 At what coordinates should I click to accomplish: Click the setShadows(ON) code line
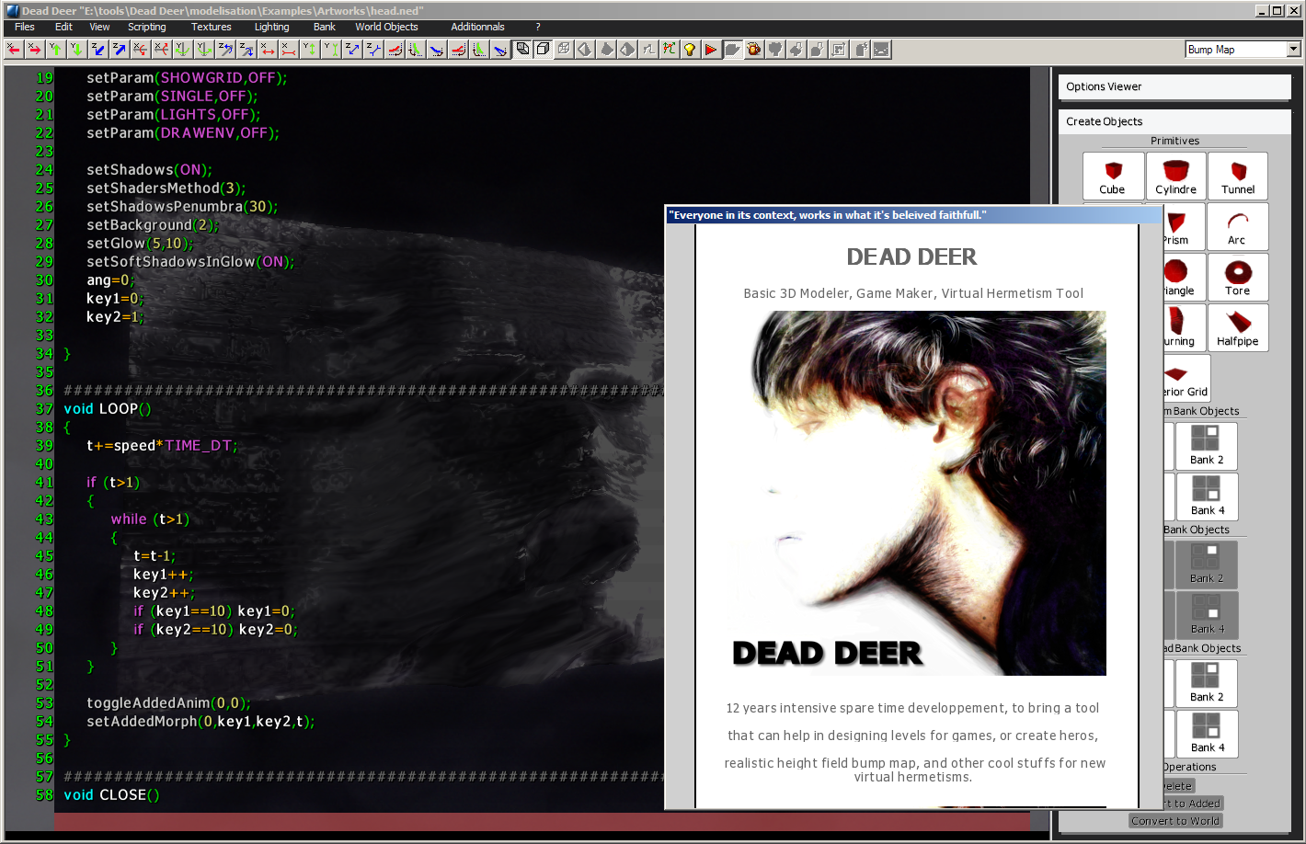pos(150,169)
